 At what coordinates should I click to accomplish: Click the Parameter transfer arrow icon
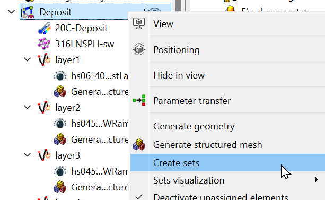(x=139, y=100)
